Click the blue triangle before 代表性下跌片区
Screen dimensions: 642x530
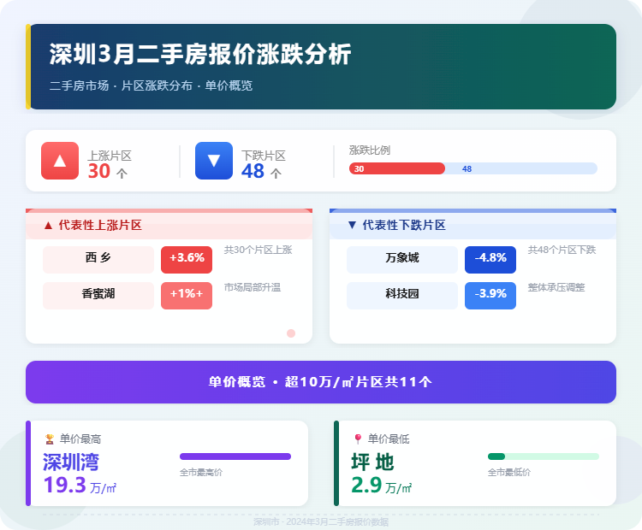[352, 225]
